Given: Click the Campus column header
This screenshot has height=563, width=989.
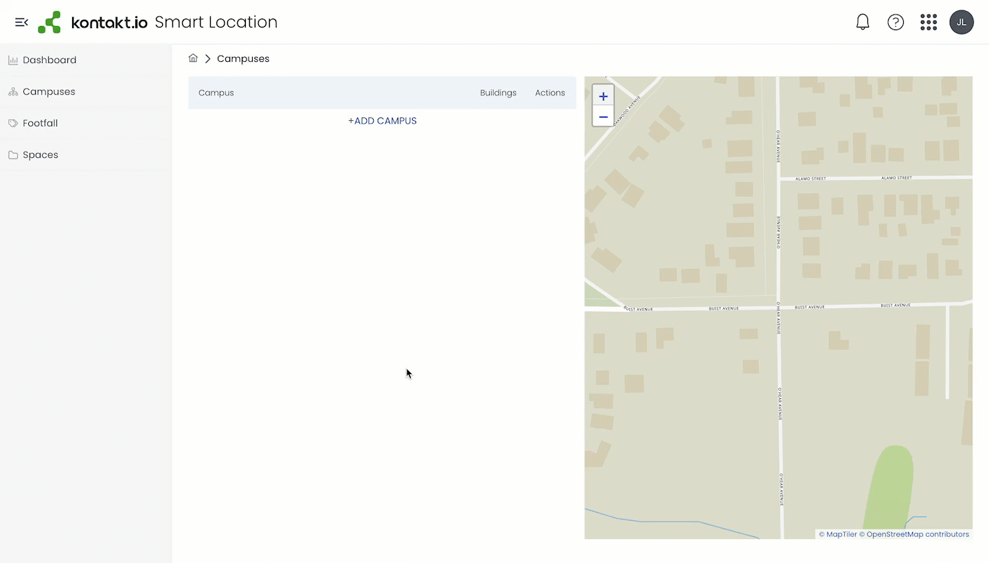Looking at the screenshot, I should click(216, 93).
